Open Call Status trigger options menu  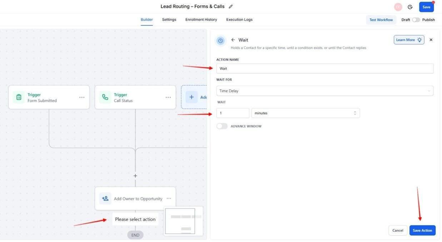168,97
